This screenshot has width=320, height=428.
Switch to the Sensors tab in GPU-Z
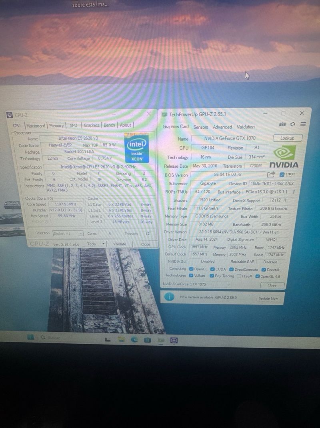(200, 127)
